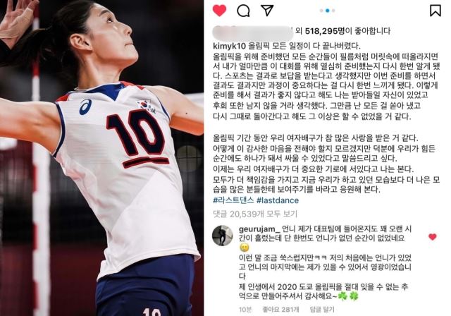Unlike the post with red heart icon

coord(219,11)
